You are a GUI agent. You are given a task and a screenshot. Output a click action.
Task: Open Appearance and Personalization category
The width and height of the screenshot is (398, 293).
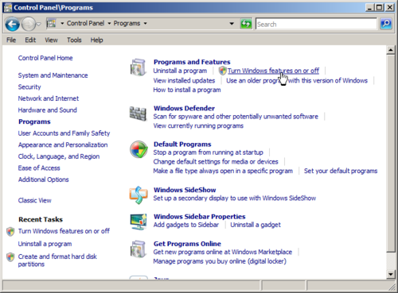(x=63, y=145)
